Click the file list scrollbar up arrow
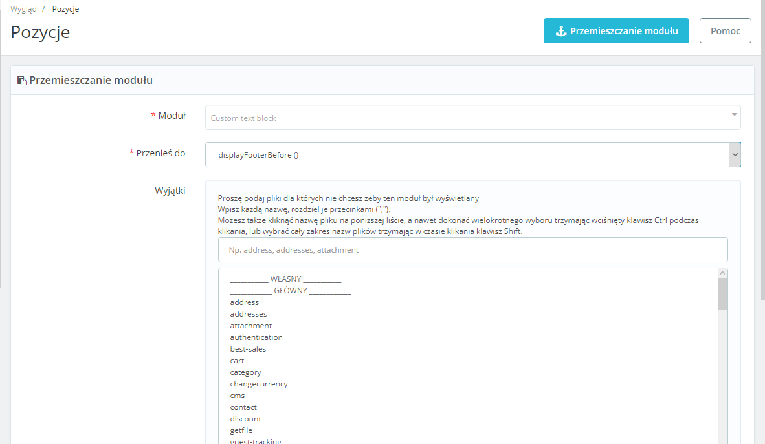This screenshot has height=444, width=765. [722, 273]
